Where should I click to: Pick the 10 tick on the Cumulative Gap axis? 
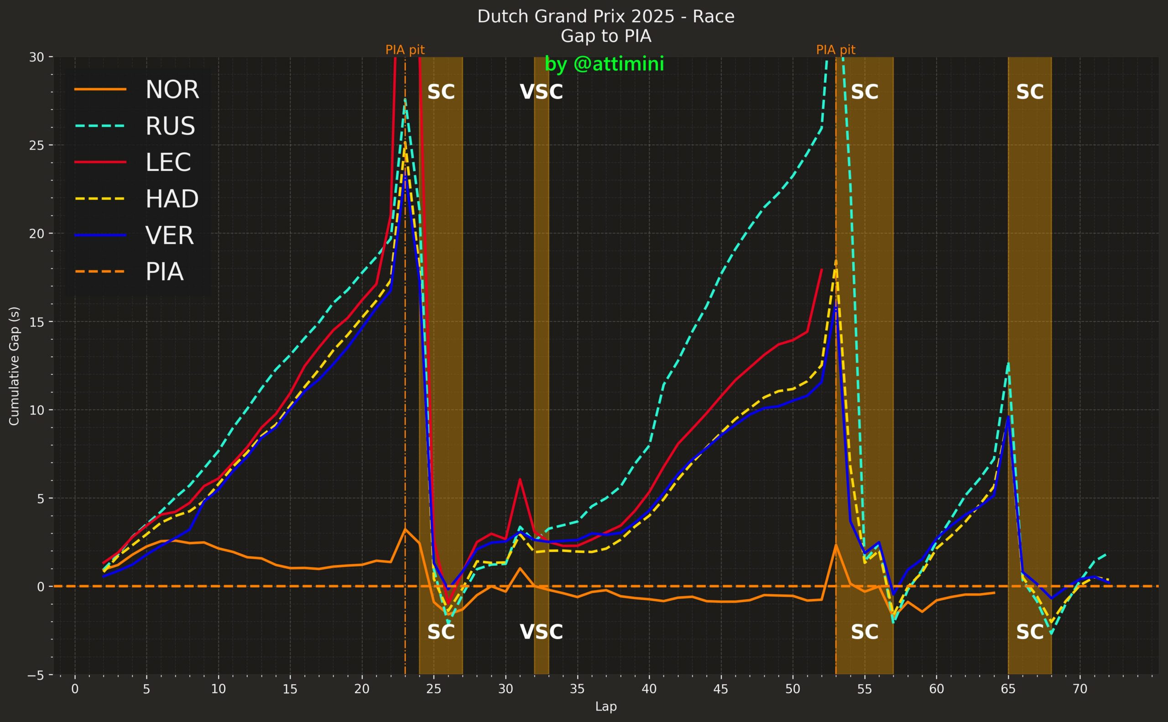[38, 410]
